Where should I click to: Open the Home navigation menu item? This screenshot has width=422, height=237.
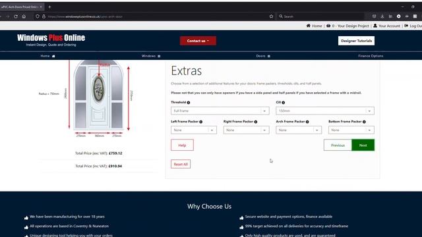pyautogui.click(x=47, y=56)
